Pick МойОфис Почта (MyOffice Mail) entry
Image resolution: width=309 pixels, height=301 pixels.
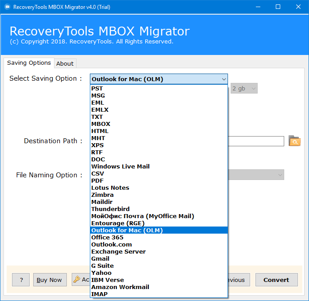[x=159, y=216]
